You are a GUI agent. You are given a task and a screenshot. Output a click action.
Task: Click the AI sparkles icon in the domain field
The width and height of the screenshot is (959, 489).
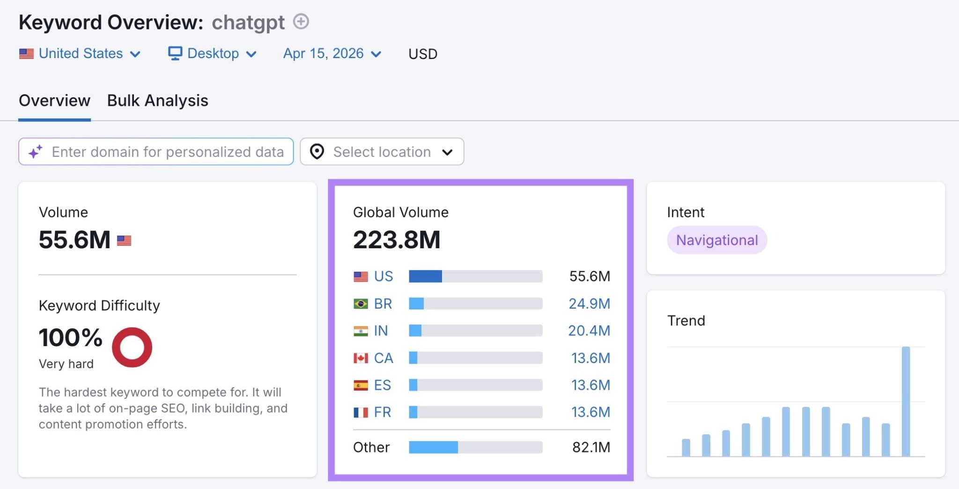[35, 151]
